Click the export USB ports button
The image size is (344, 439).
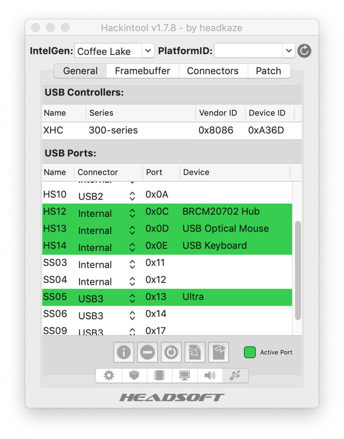click(x=219, y=352)
